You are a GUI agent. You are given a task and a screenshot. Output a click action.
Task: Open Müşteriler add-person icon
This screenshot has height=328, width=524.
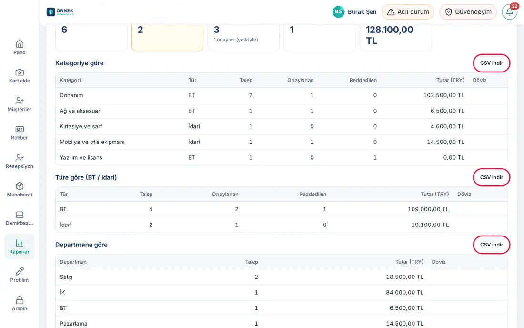(x=20, y=101)
